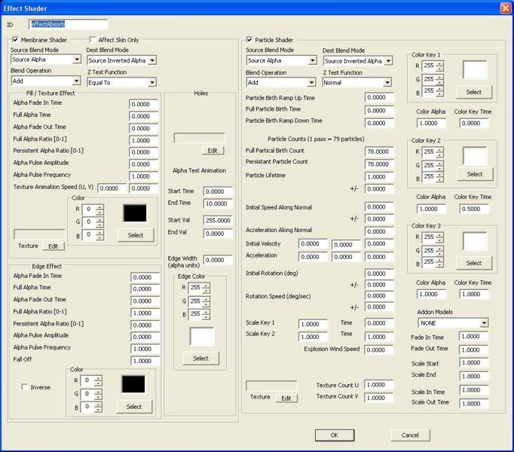Screen dimensions: 514x452
Task: Click Select in Fill Color group
Action: tap(136, 235)
